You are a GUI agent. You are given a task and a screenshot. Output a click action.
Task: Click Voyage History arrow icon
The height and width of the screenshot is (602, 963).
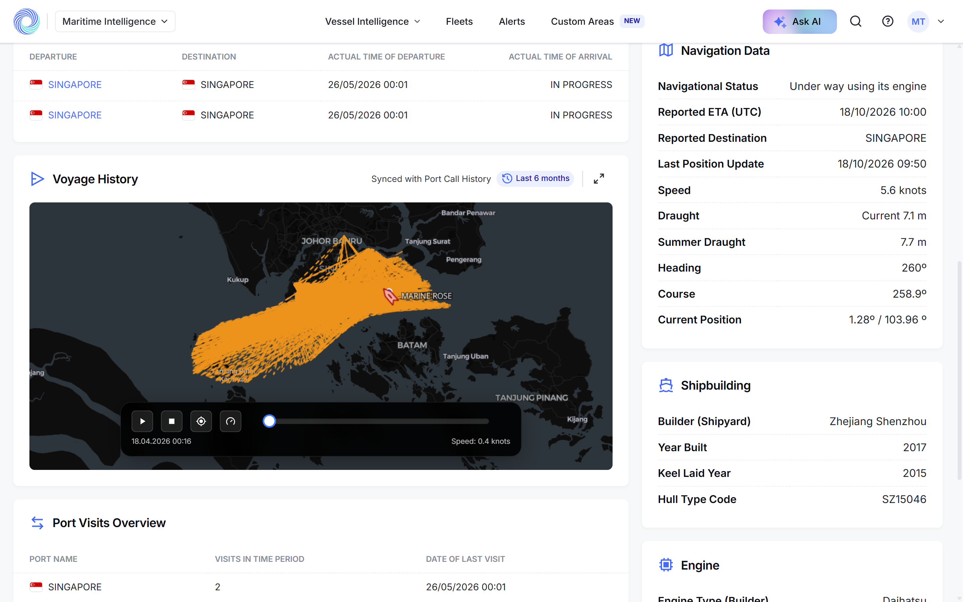37,179
